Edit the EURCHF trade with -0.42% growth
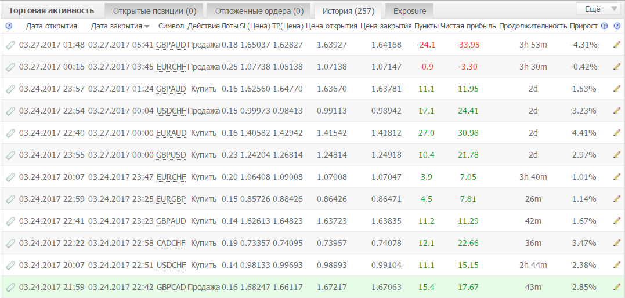 point(617,67)
